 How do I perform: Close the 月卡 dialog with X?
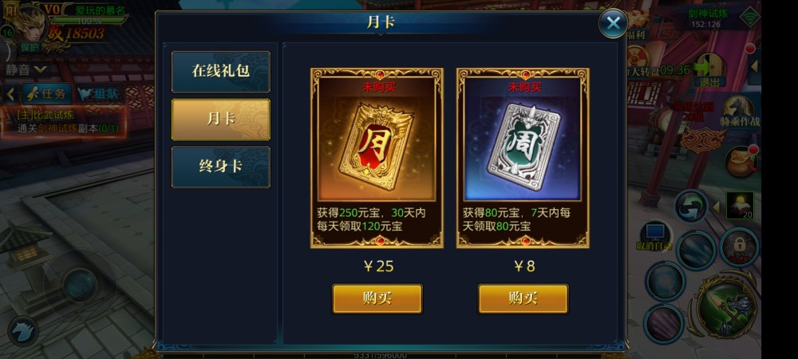click(x=612, y=23)
